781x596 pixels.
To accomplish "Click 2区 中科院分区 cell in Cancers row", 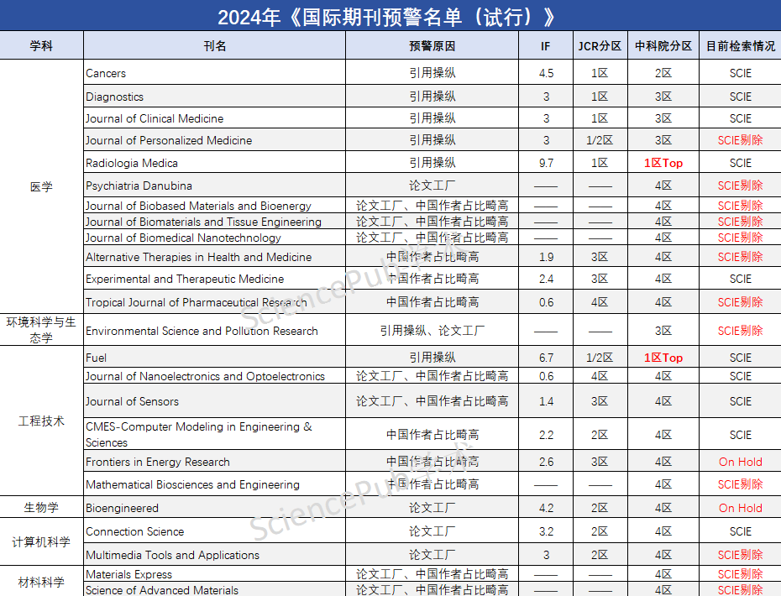I will tap(663, 73).
